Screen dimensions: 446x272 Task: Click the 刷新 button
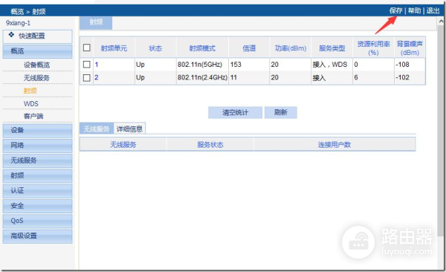(281, 112)
